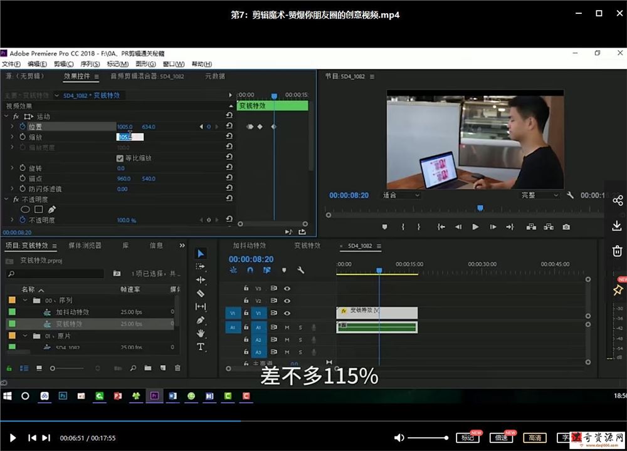Skip to next video in player
The width and height of the screenshot is (627, 451).
46,438
